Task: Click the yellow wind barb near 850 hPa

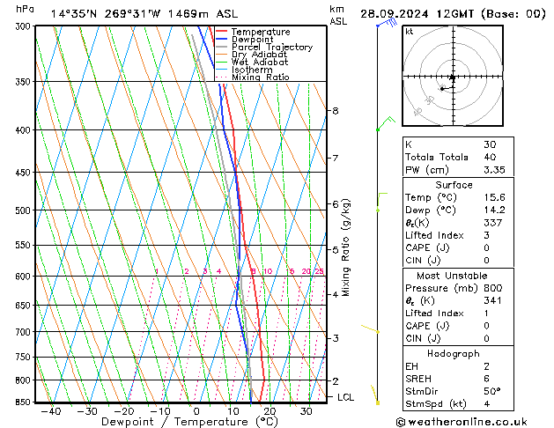Action: point(376,395)
